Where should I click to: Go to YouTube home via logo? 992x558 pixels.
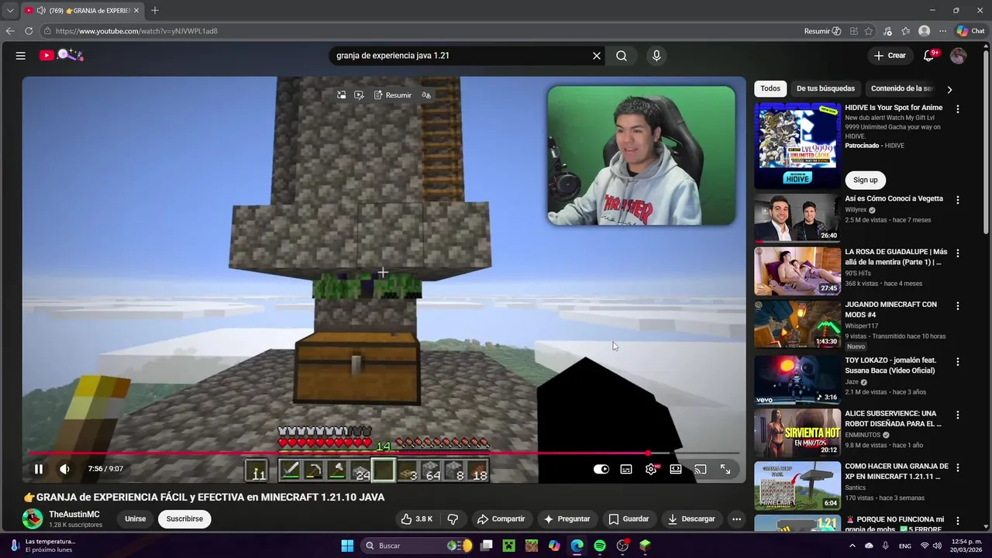pyautogui.click(x=62, y=55)
